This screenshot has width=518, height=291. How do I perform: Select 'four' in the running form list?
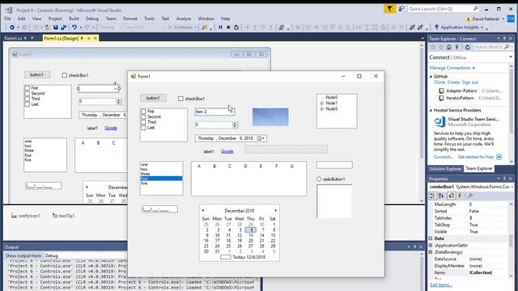point(161,179)
